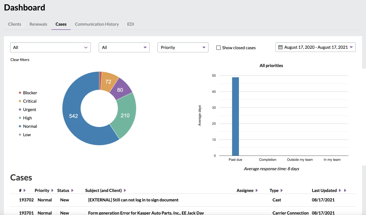Click the Completion axis label
Viewport: 366px width, 215px height.
tap(268, 159)
